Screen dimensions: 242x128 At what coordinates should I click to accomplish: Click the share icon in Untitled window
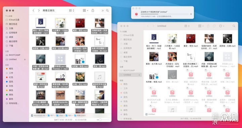pos(208,26)
